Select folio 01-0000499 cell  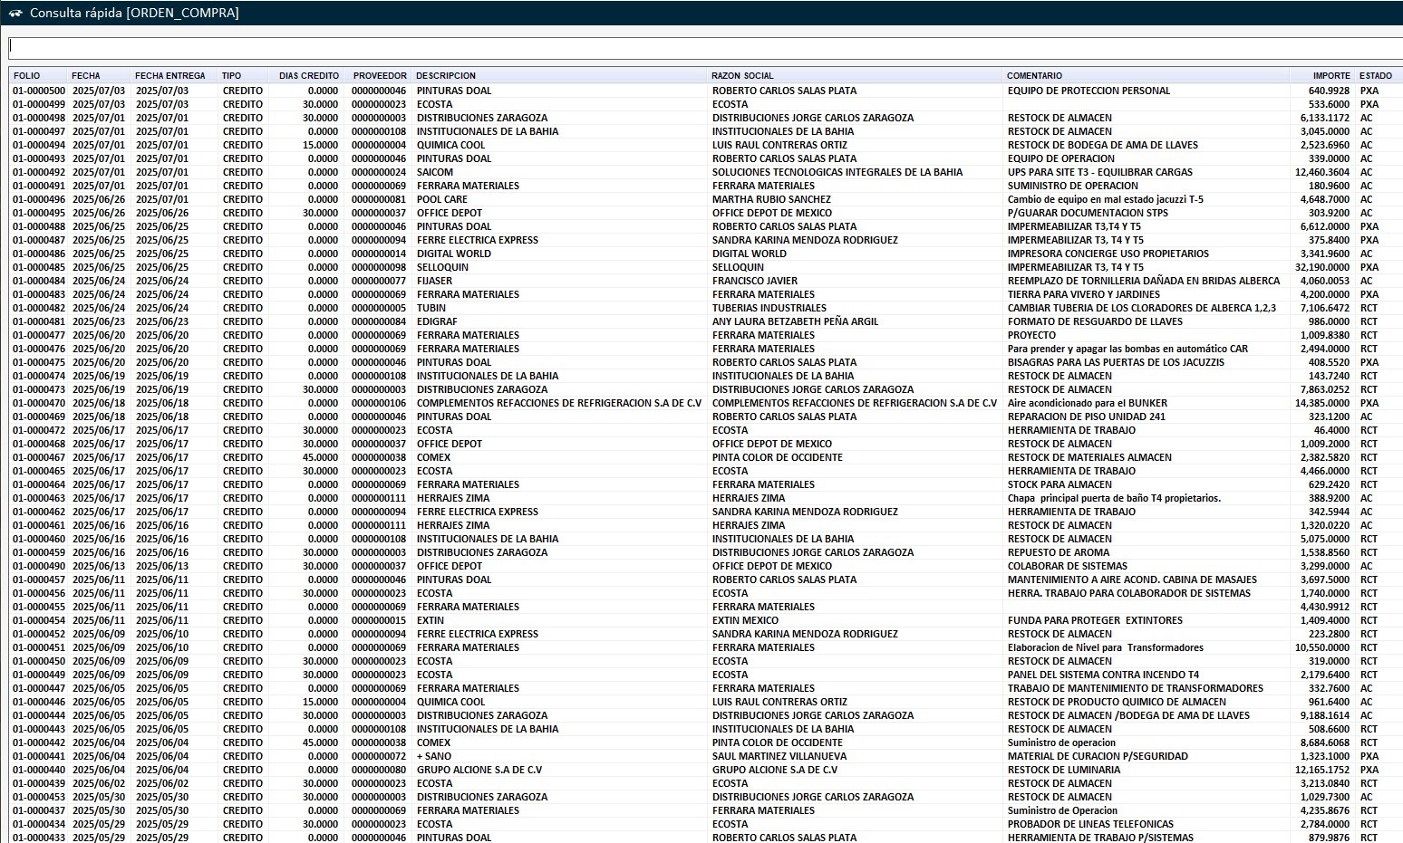(39, 104)
